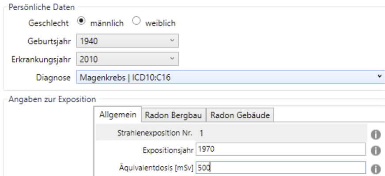Image resolution: width=385 pixels, height=176 pixels.
Task: Click the Angaben zur Exposition group heading
Action: pos(52,99)
